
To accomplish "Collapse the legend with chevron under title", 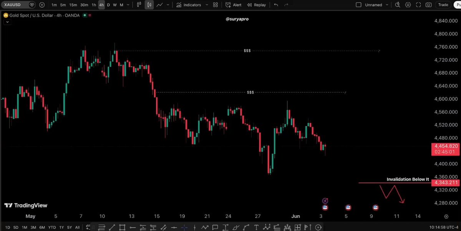I will click(x=7, y=22).
